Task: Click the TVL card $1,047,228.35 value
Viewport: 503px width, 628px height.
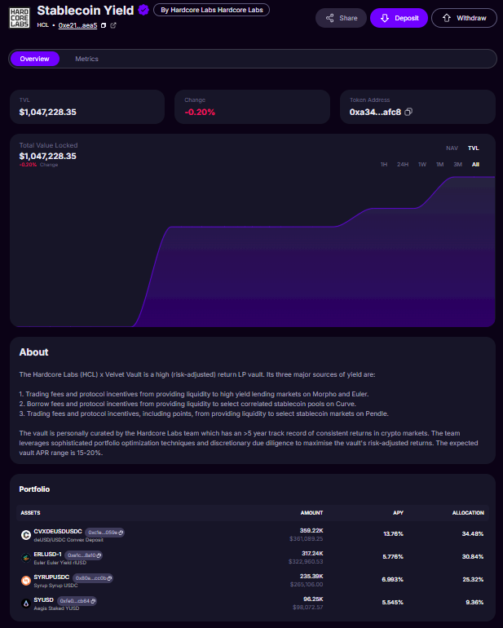Action: point(47,113)
